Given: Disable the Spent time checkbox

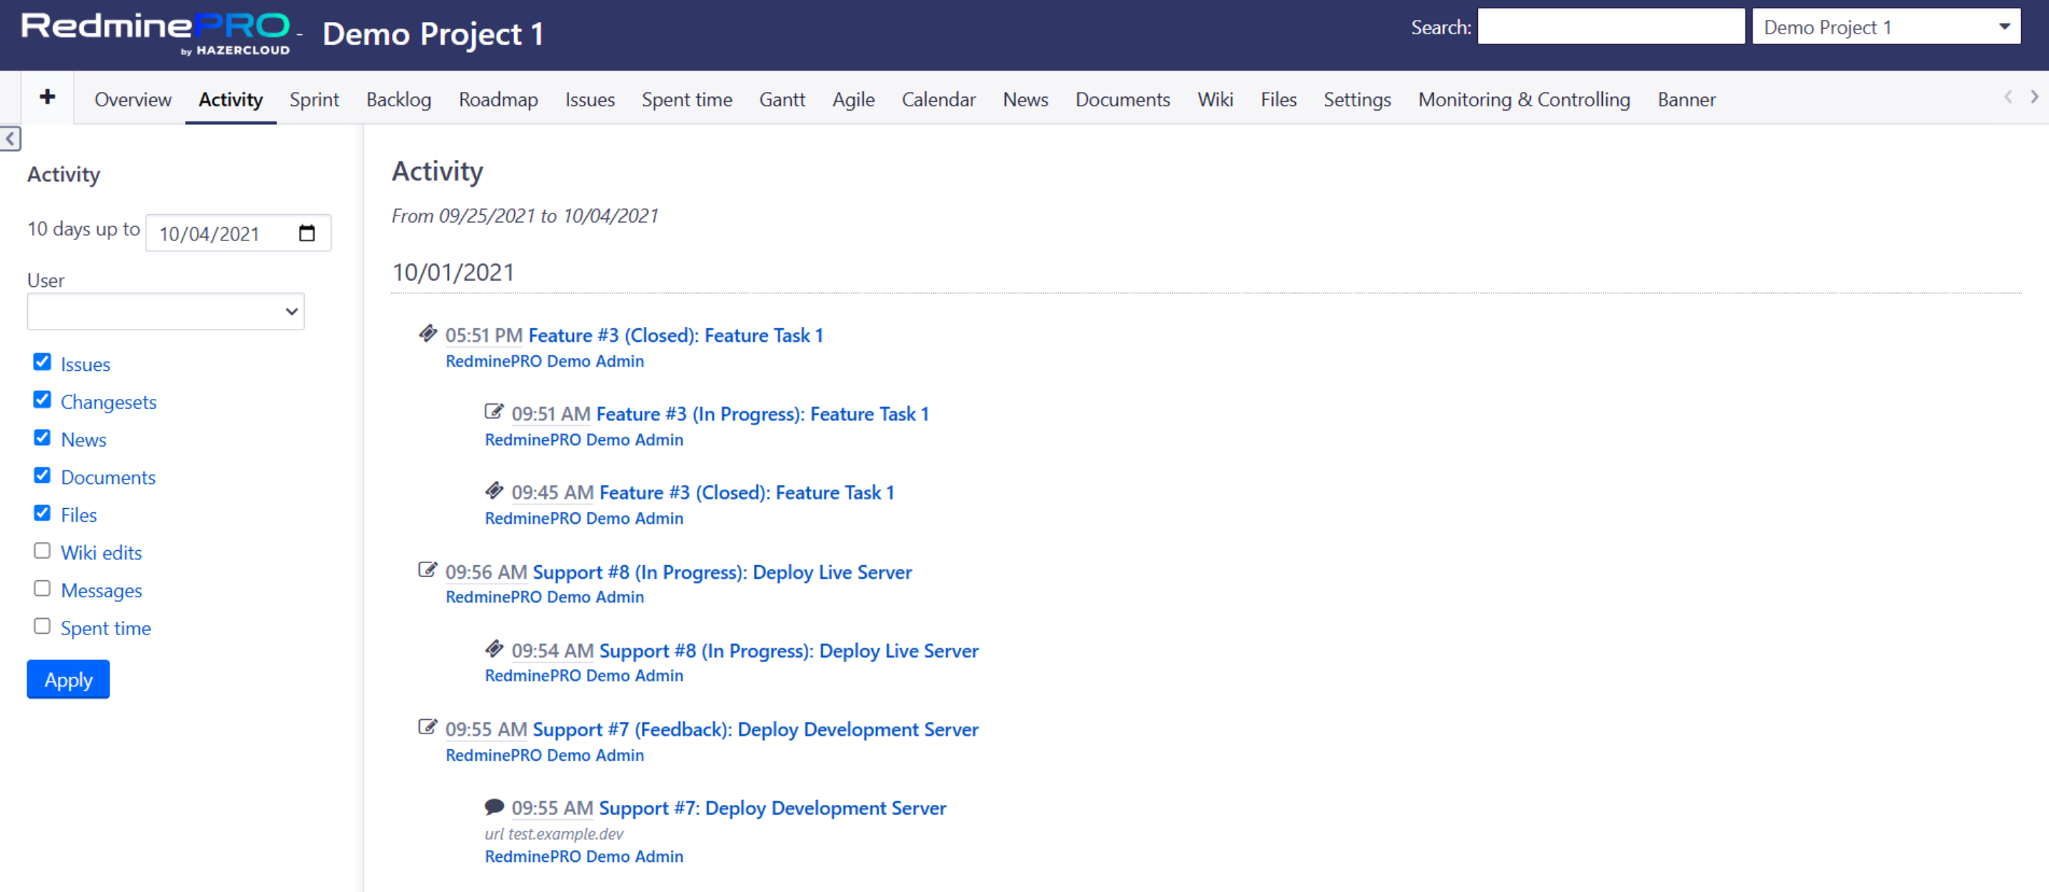Looking at the screenshot, I should coord(42,628).
